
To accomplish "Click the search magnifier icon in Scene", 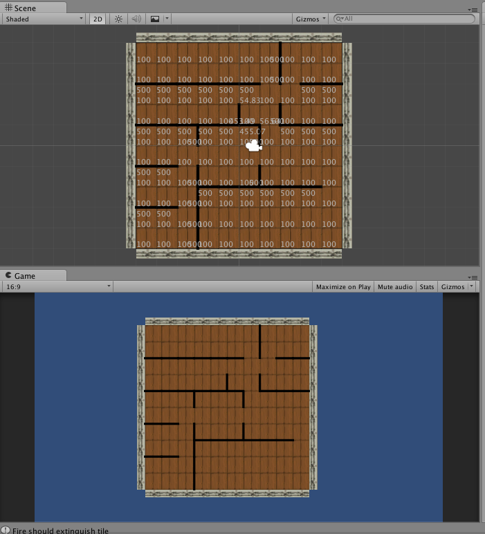I will coord(339,19).
